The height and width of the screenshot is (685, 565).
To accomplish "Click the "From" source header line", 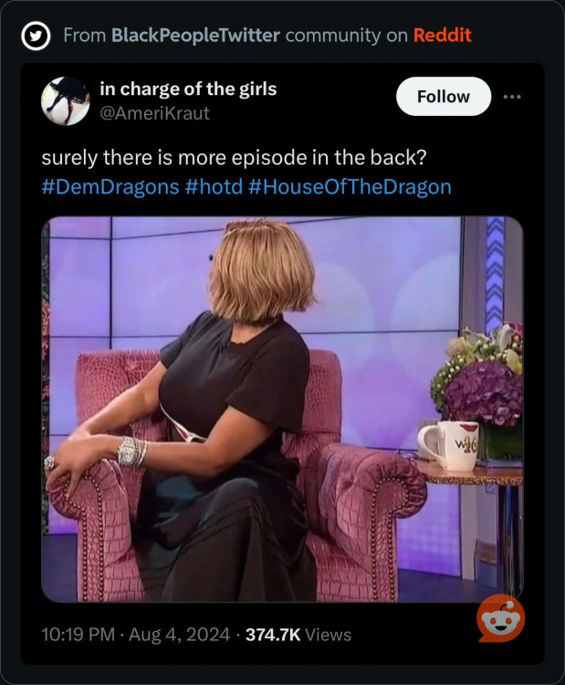I will 267,36.
